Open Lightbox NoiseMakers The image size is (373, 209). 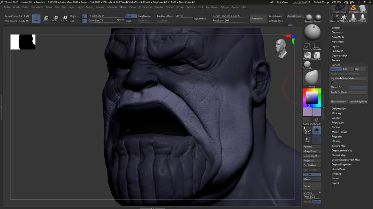tap(348, 78)
